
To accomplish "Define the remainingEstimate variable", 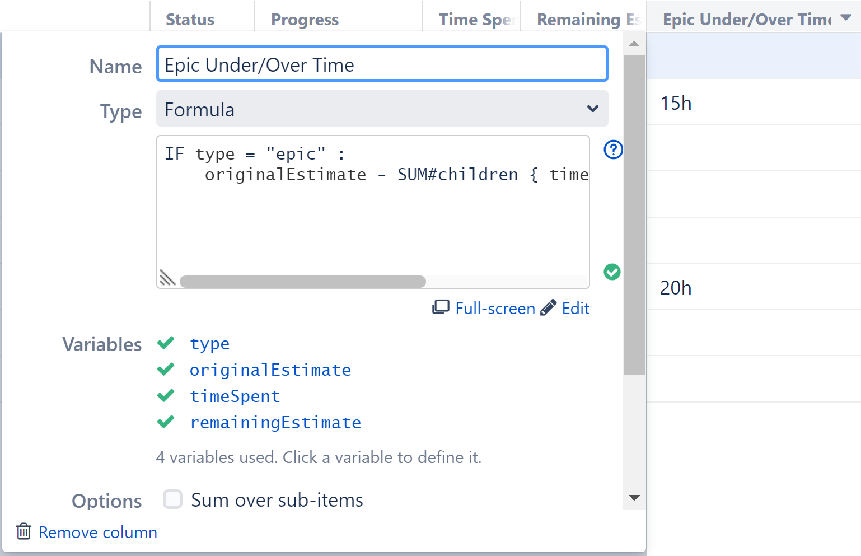I will tap(275, 423).
